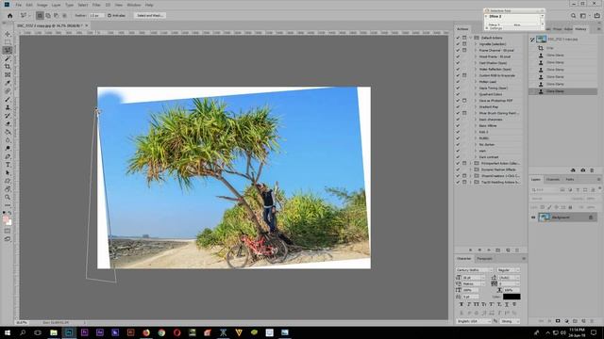Open the font family dropdown

coord(474,270)
